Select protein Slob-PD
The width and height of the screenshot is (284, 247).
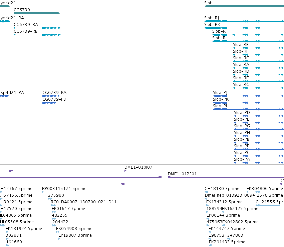tap(259, 116)
